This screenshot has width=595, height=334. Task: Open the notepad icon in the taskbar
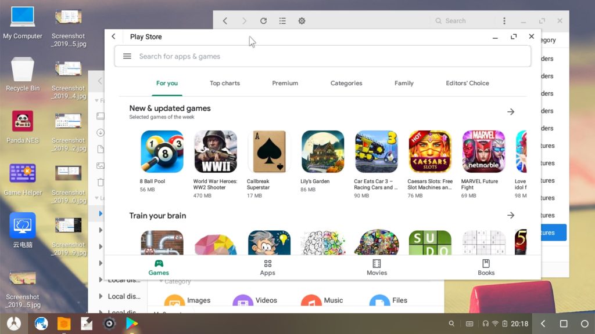[x=87, y=324]
